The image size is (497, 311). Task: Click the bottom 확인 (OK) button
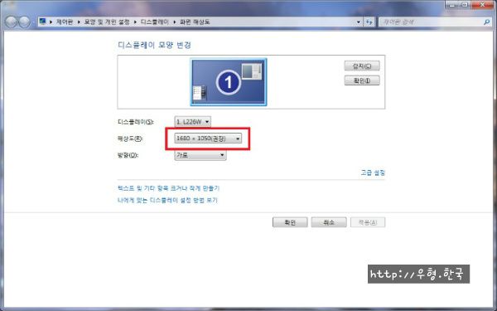(290, 222)
